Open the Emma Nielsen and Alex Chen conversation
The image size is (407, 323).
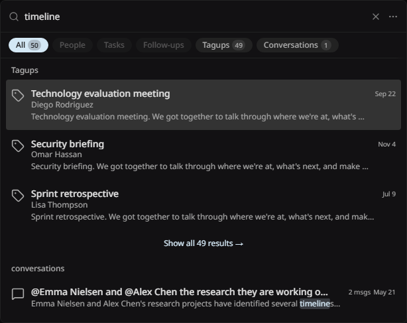tap(203, 298)
